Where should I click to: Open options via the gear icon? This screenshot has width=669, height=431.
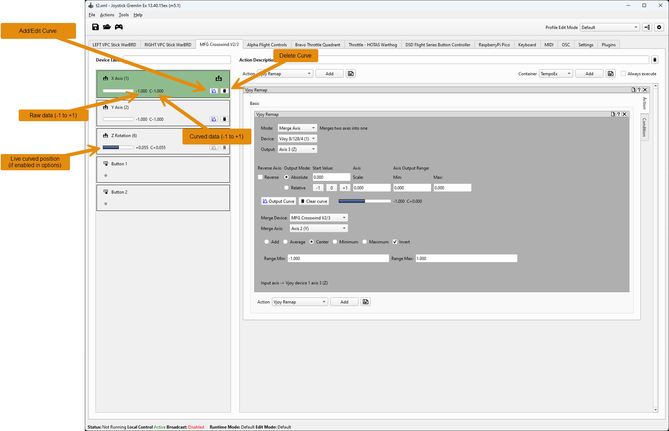[659, 27]
